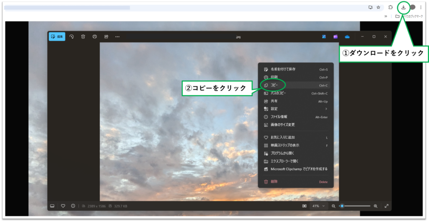
Task: Click the trash icon in Photos toolbar
Action: point(83,37)
